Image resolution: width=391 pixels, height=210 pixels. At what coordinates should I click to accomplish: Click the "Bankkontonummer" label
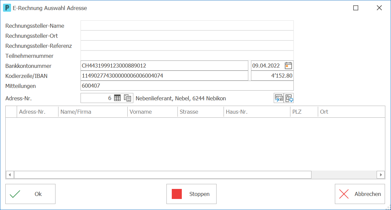tap(28, 66)
